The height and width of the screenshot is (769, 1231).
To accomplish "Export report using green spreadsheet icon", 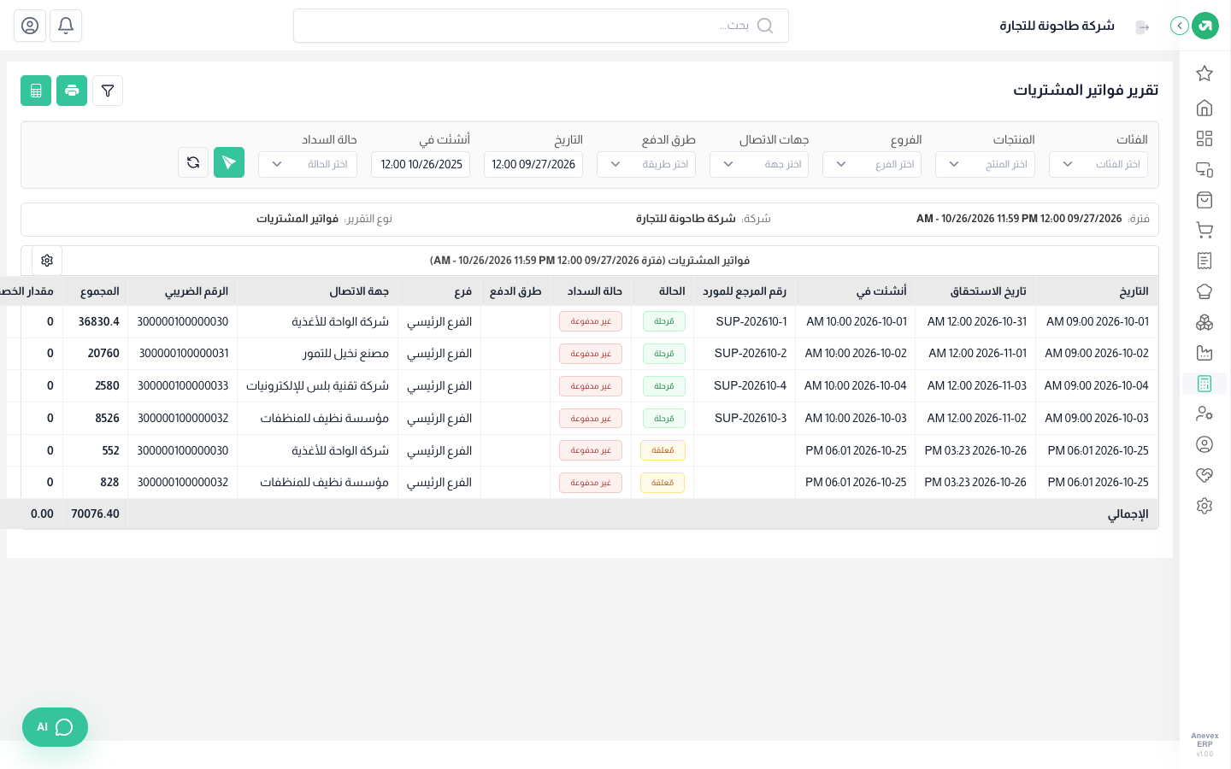I will pos(36,91).
